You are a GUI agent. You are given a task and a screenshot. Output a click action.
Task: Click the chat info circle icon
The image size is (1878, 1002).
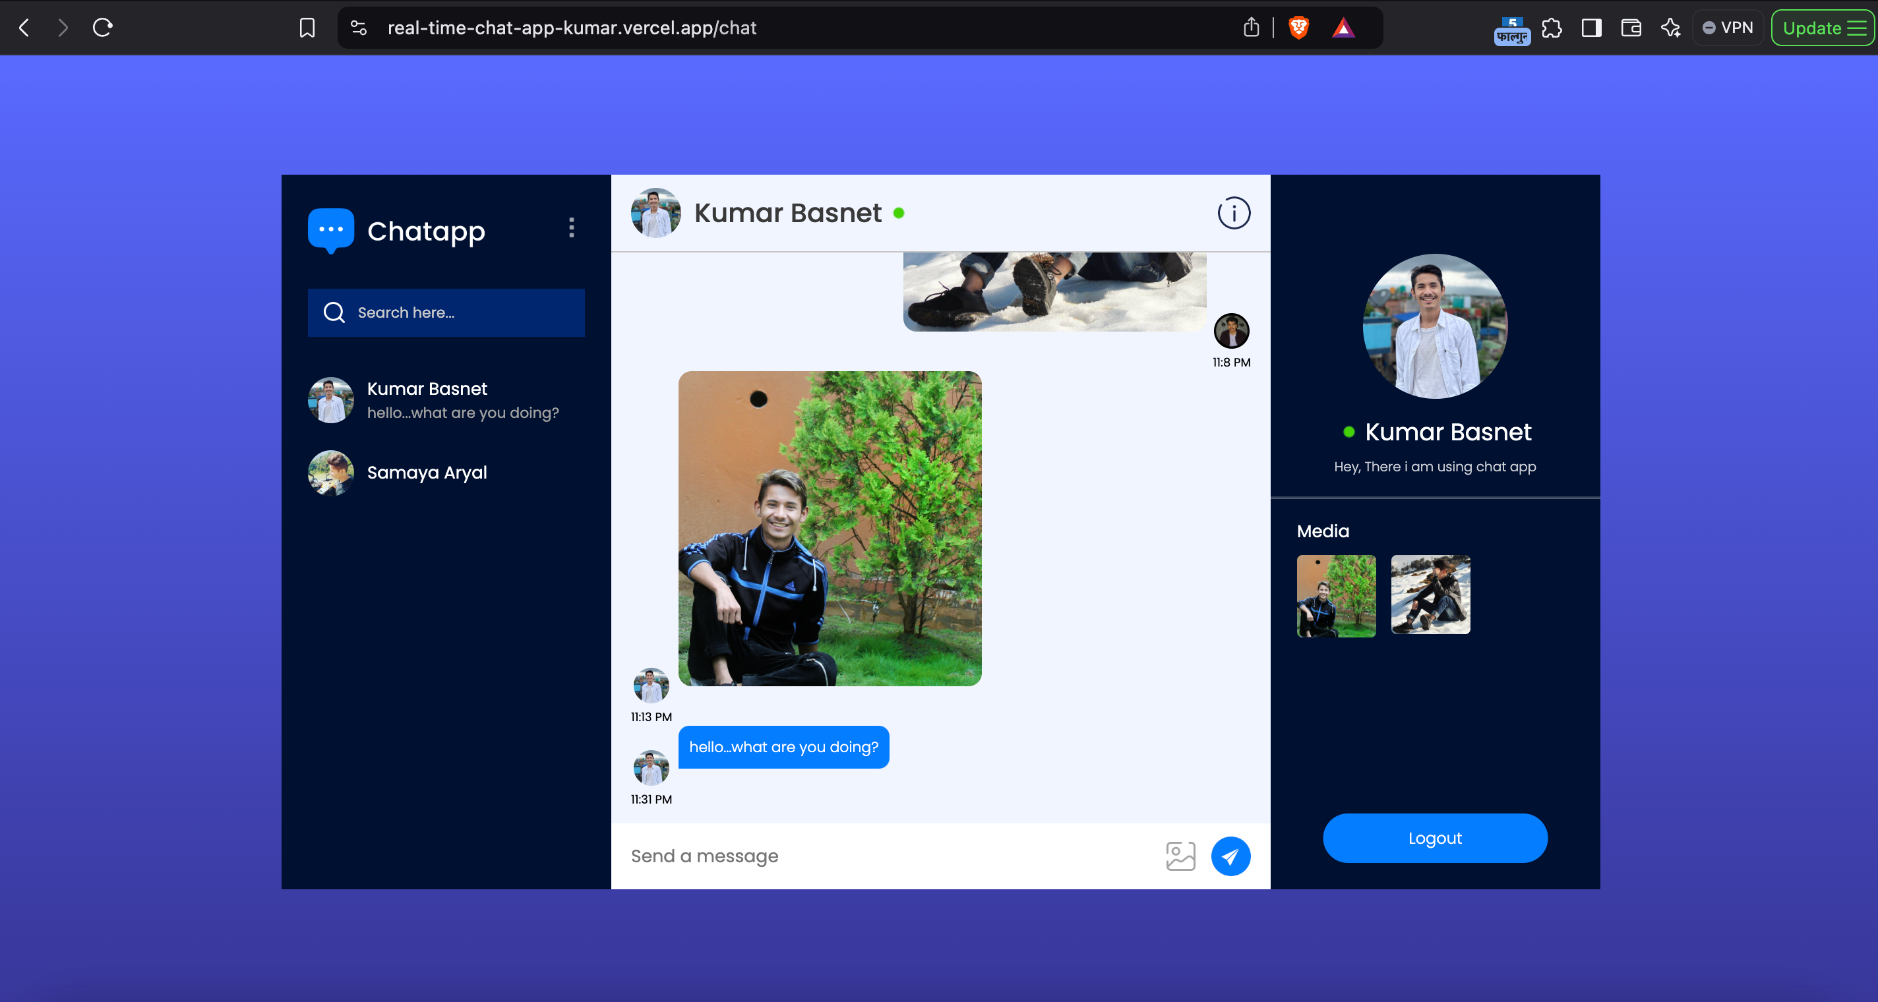pos(1234,214)
